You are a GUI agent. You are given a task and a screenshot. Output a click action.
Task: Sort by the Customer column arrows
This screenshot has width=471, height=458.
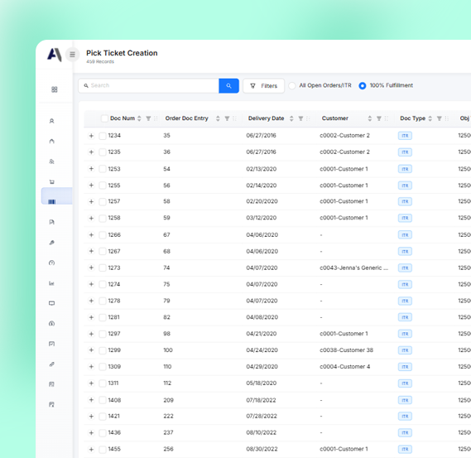(x=370, y=118)
